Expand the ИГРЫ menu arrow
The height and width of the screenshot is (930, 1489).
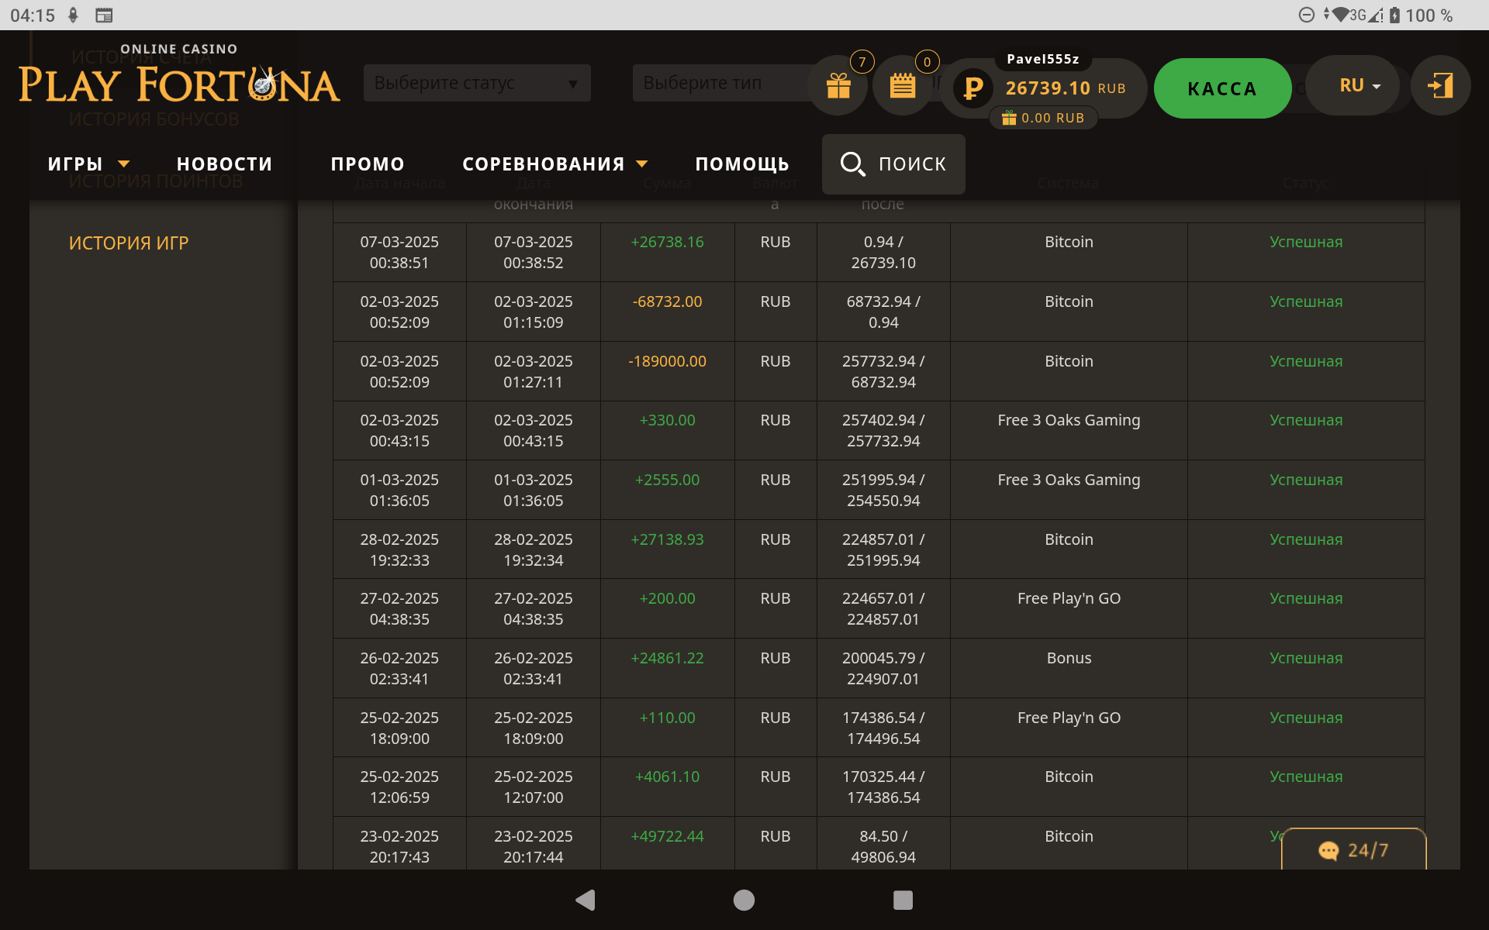point(123,164)
